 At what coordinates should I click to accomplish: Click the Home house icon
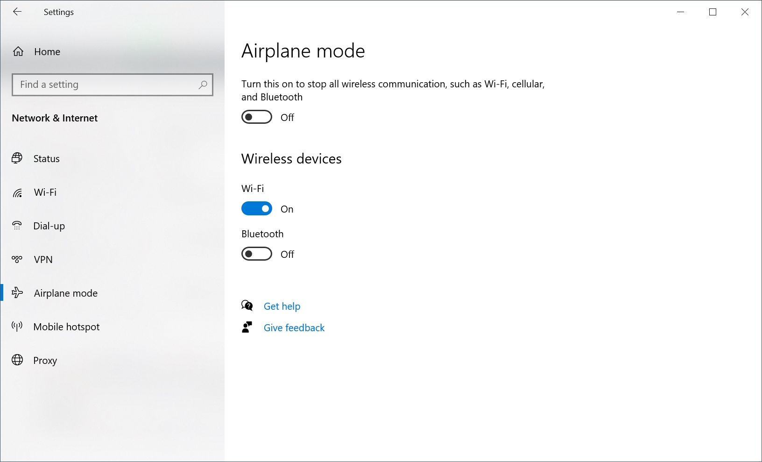[x=18, y=51]
